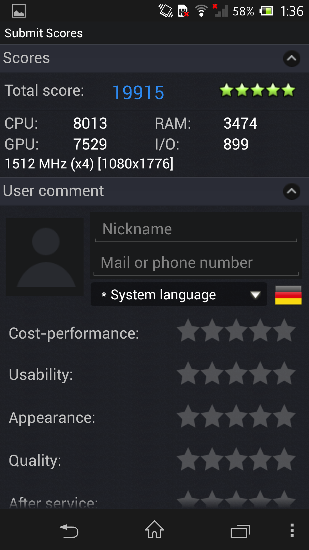Focus the Mail or phone number field
Image resolution: width=309 pixels, height=550 pixels.
[196, 263]
